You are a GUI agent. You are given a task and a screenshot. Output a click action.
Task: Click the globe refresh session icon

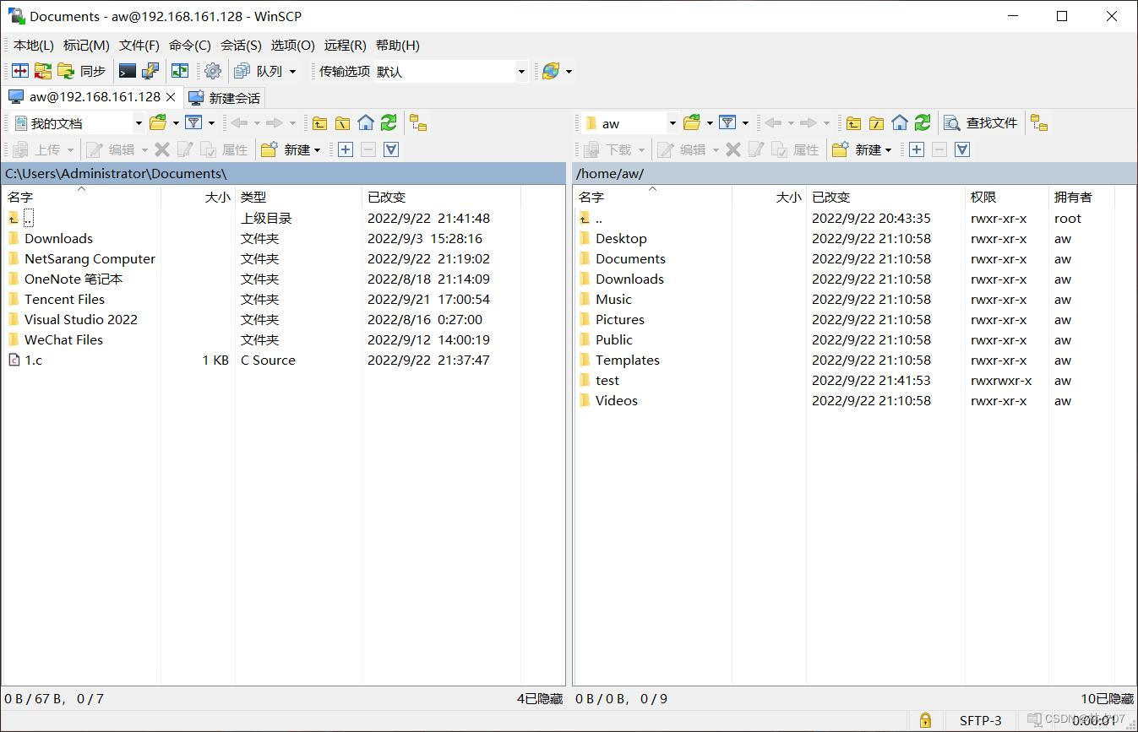click(x=551, y=71)
